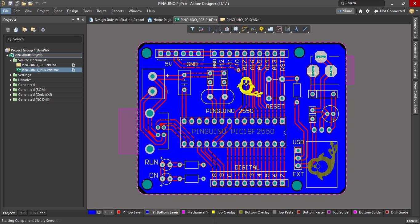Open the snapping magnet tool
Screen dimensions: 420x224
[201, 29]
